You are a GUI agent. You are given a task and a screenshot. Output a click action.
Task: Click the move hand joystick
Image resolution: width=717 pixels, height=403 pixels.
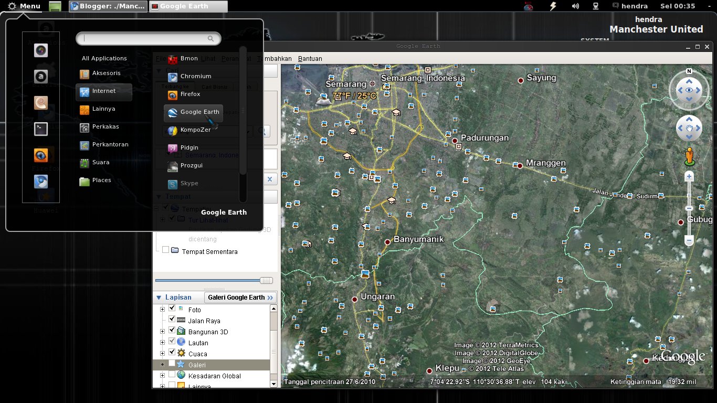[x=689, y=129]
